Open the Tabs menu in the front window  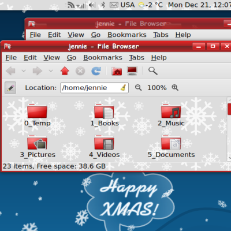(136, 58)
